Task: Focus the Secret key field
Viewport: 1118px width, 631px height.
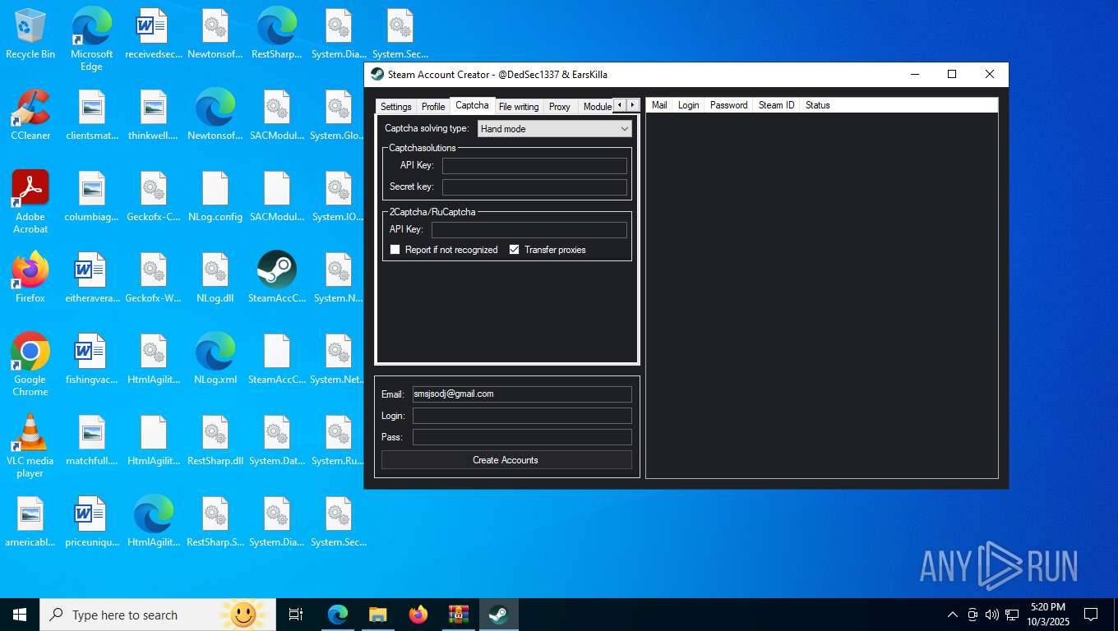Action: click(534, 187)
